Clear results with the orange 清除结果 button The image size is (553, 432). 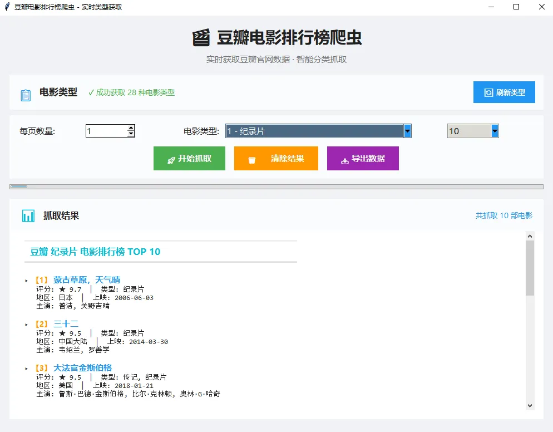point(276,159)
